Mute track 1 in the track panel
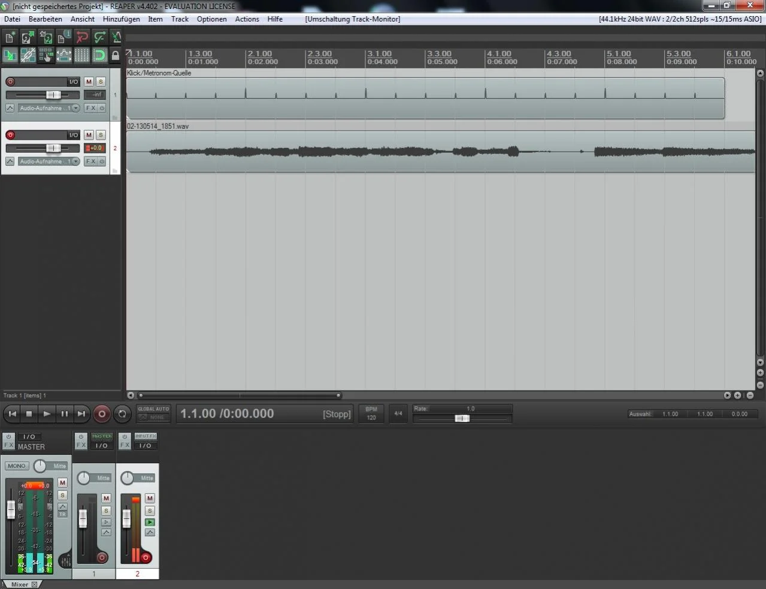Image resolution: width=766 pixels, height=589 pixels. point(89,81)
